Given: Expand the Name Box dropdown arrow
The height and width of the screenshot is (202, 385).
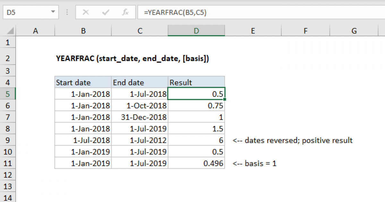Looking at the screenshot, I should (x=53, y=13).
